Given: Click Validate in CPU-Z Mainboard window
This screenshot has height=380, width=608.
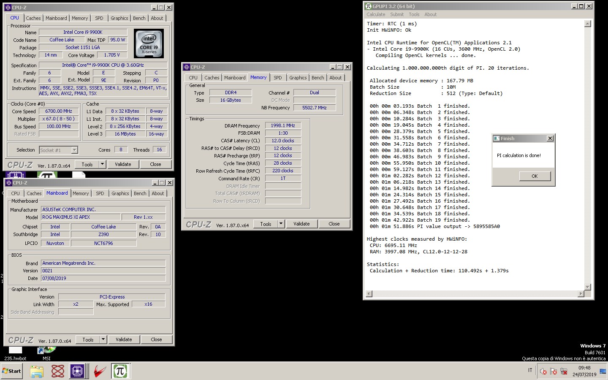Looking at the screenshot, I should click(124, 339).
